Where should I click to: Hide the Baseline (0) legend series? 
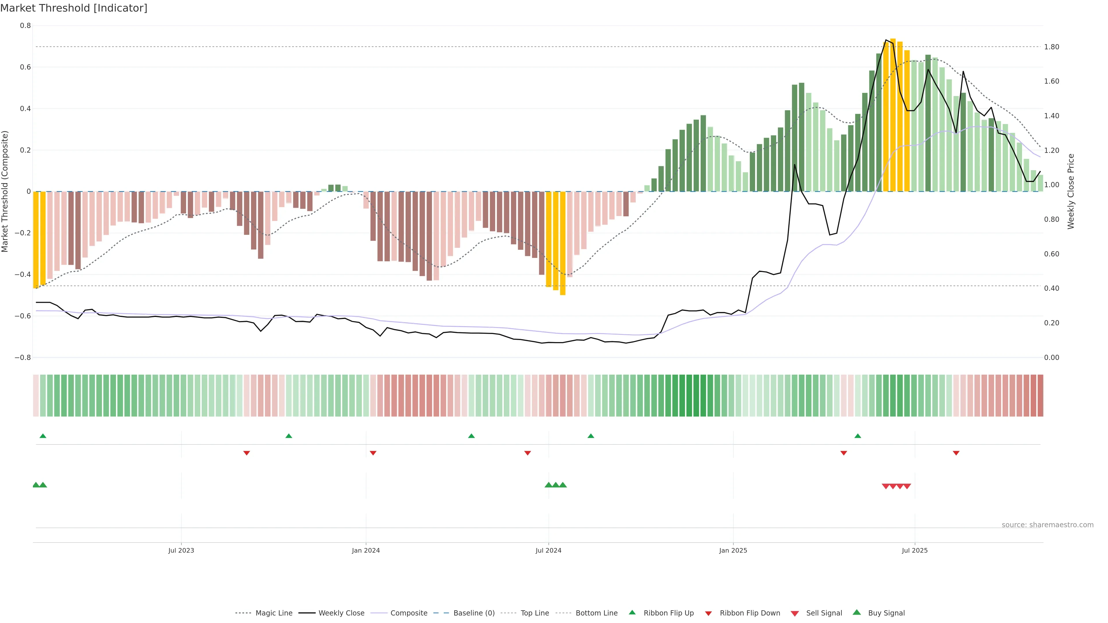coord(474,613)
